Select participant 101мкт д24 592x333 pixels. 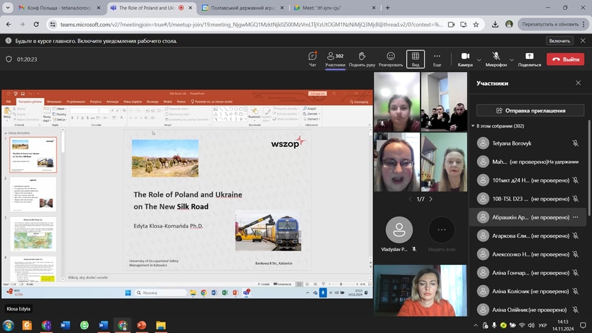(x=528, y=180)
